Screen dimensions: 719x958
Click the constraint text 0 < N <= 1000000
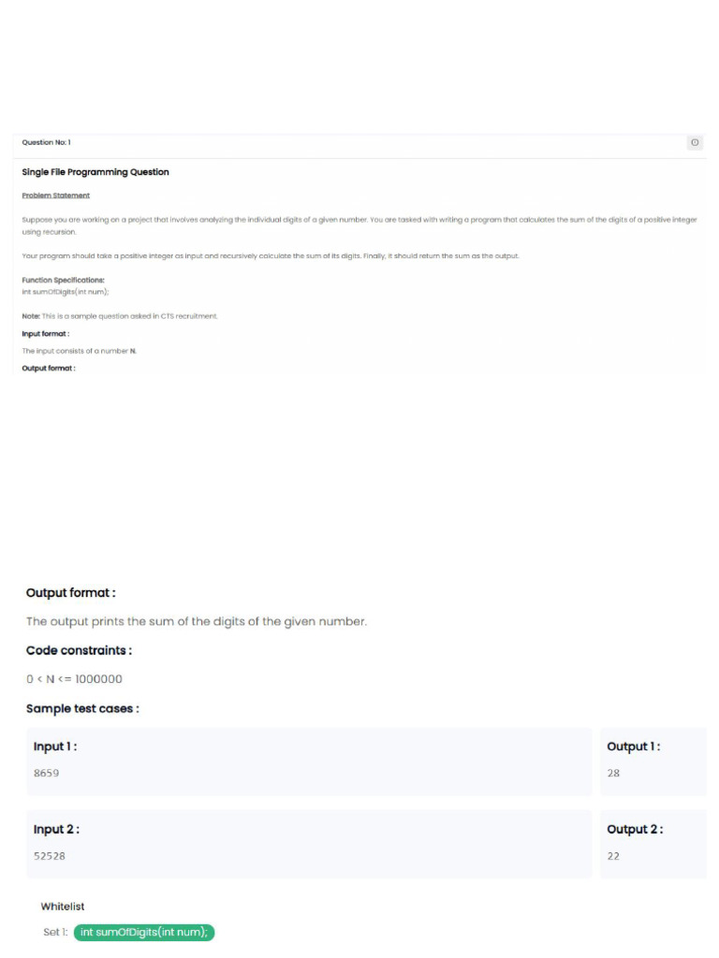[x=74, y=679]
